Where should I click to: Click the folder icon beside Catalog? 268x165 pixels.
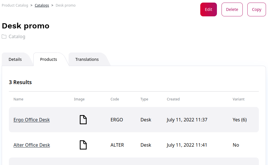coord(4,37)
